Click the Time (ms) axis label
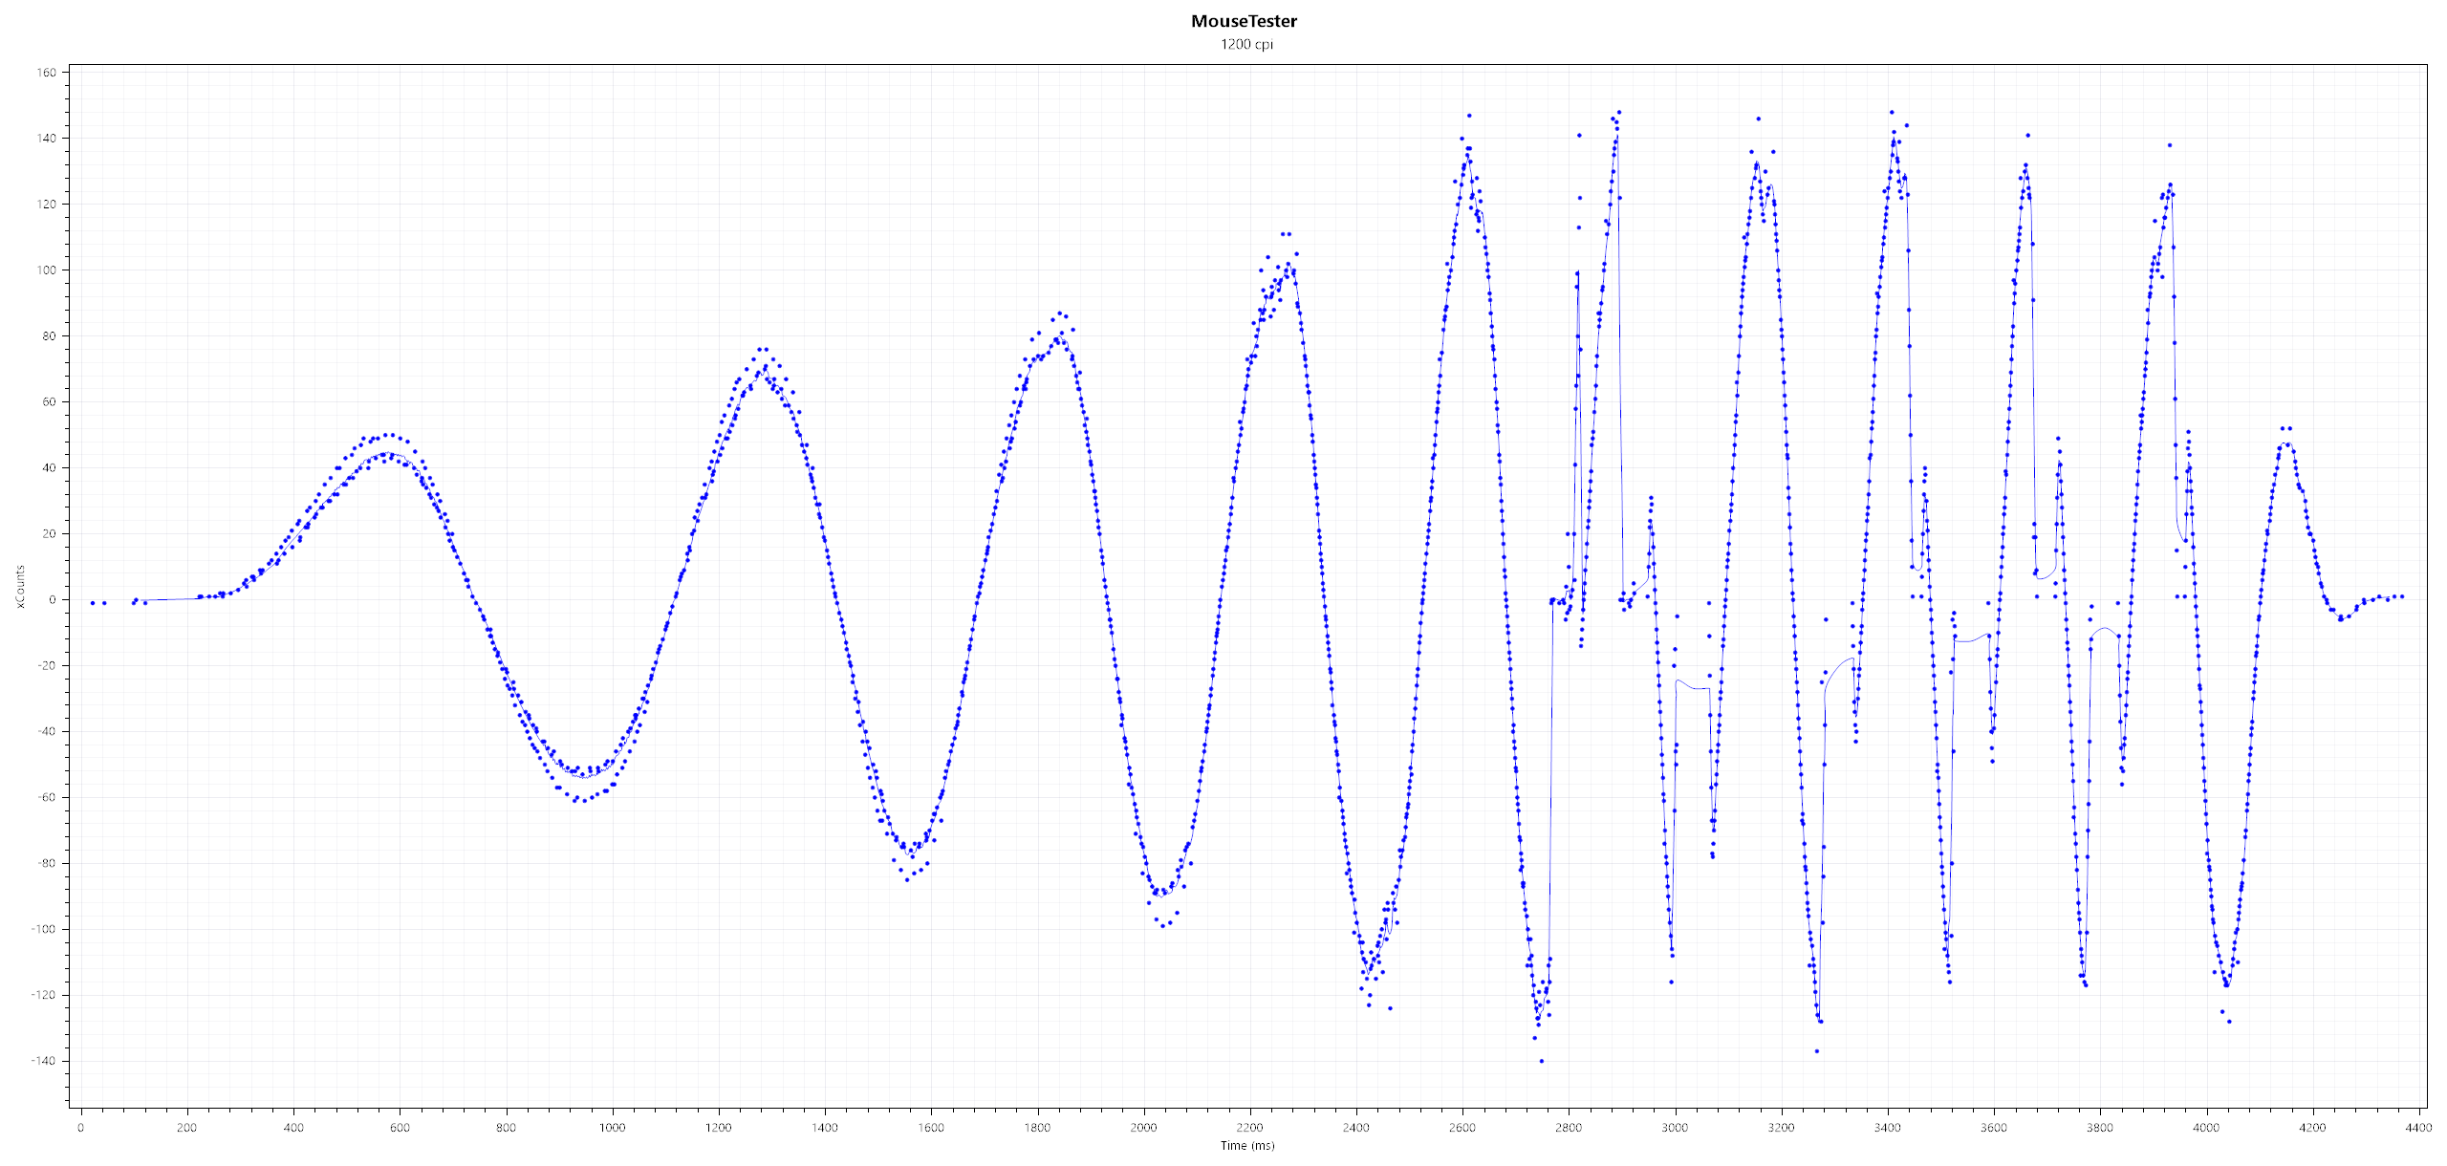 tap(1246, 1145)
